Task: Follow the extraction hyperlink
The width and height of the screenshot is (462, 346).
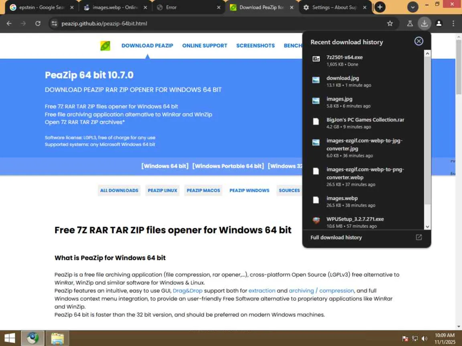Action: click(x=261, y=291)
